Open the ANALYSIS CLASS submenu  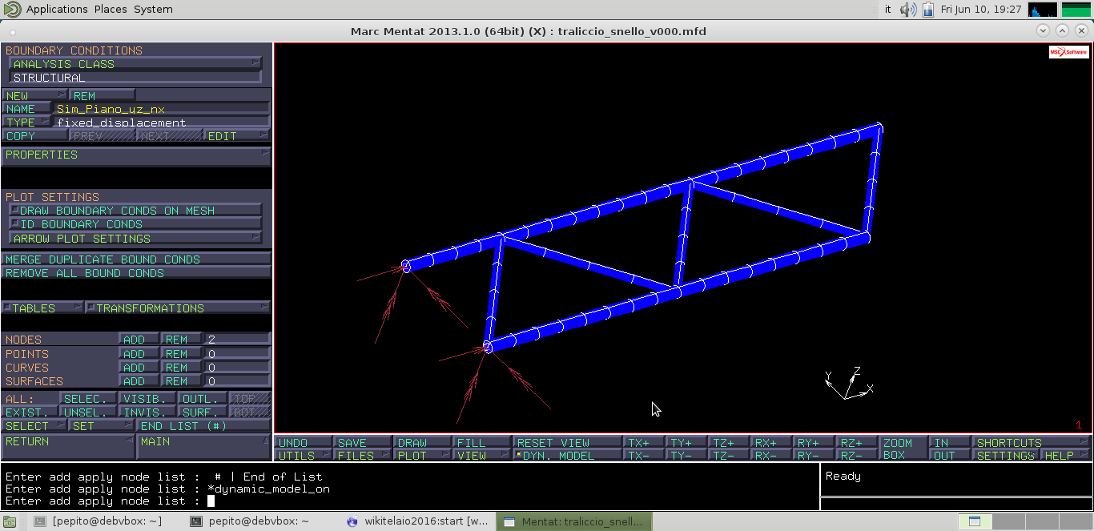(x=135, y=64)
